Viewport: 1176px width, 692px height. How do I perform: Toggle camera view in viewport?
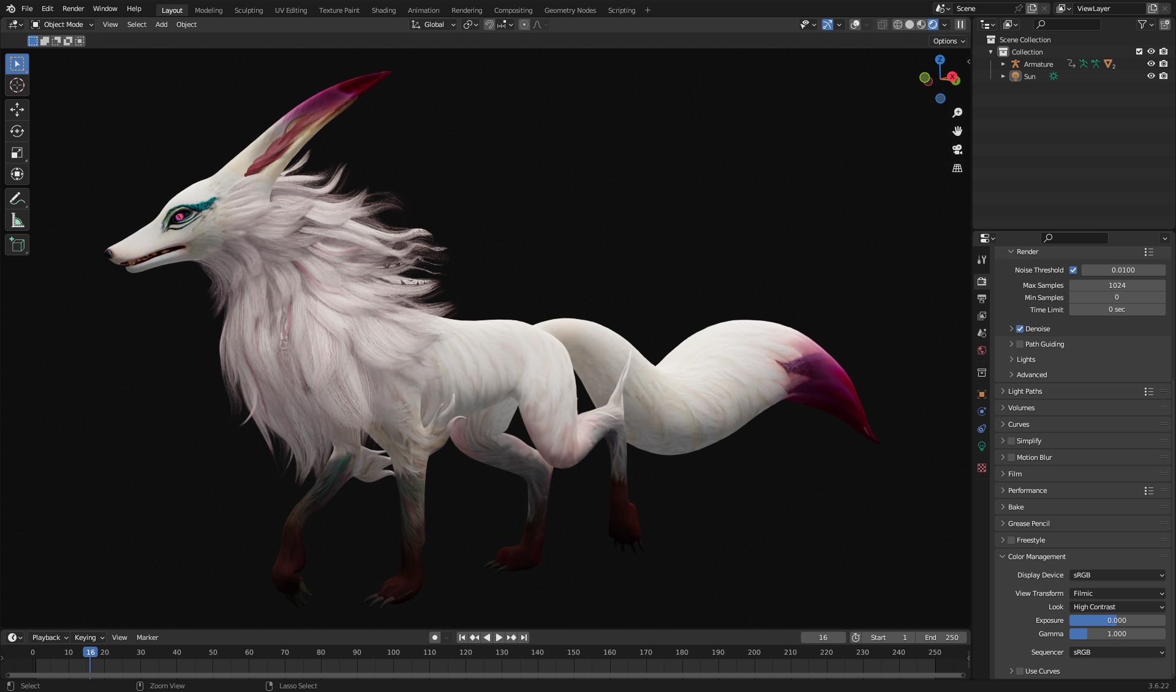click(x=957, y=149)
